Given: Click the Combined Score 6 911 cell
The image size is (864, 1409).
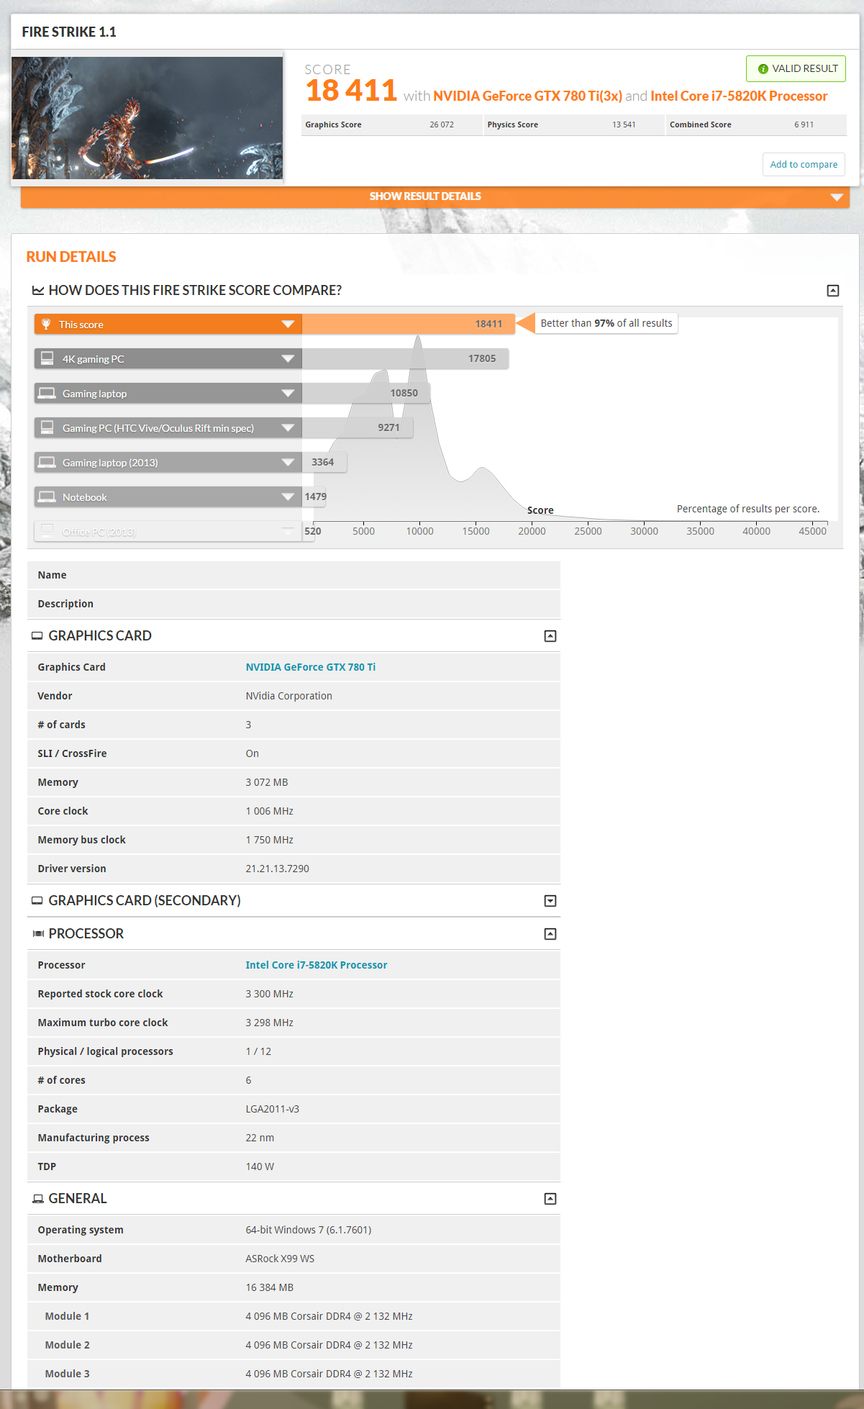Looking at the screenshot, I should (x=756, y=124).
